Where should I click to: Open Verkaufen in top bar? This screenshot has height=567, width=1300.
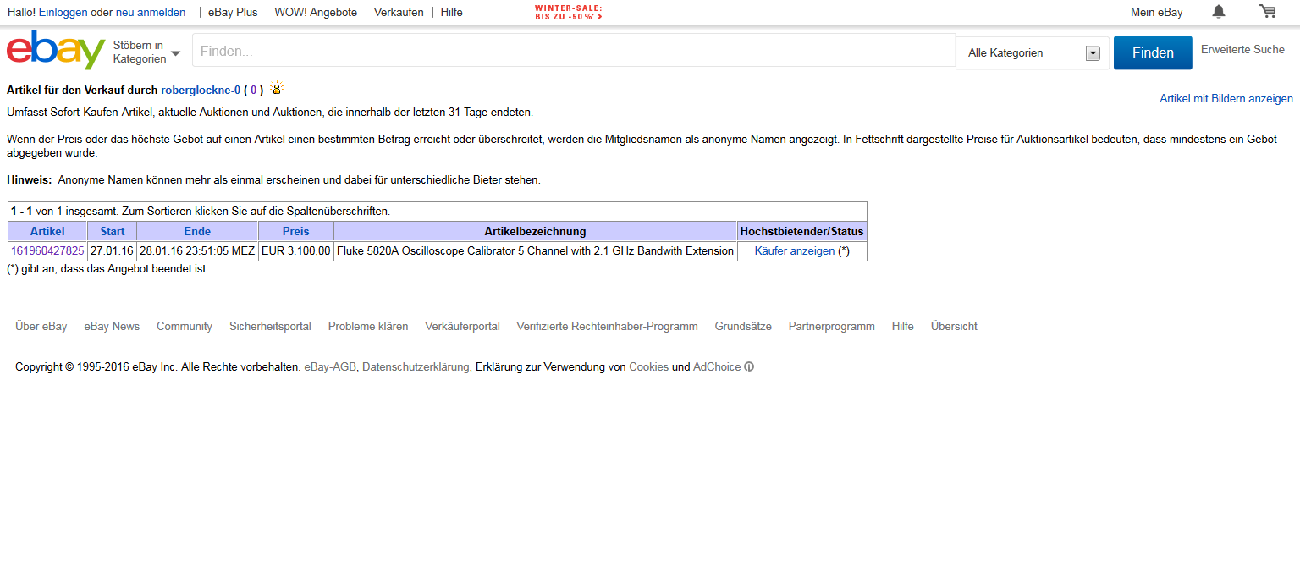click(x=399, y=13)
